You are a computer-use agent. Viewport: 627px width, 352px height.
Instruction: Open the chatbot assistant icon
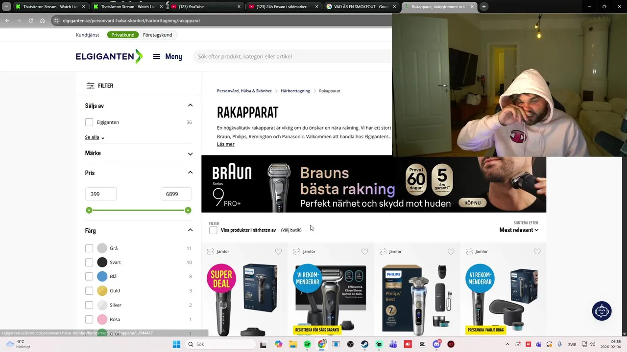pyautogui.click(x=602, y=311)
